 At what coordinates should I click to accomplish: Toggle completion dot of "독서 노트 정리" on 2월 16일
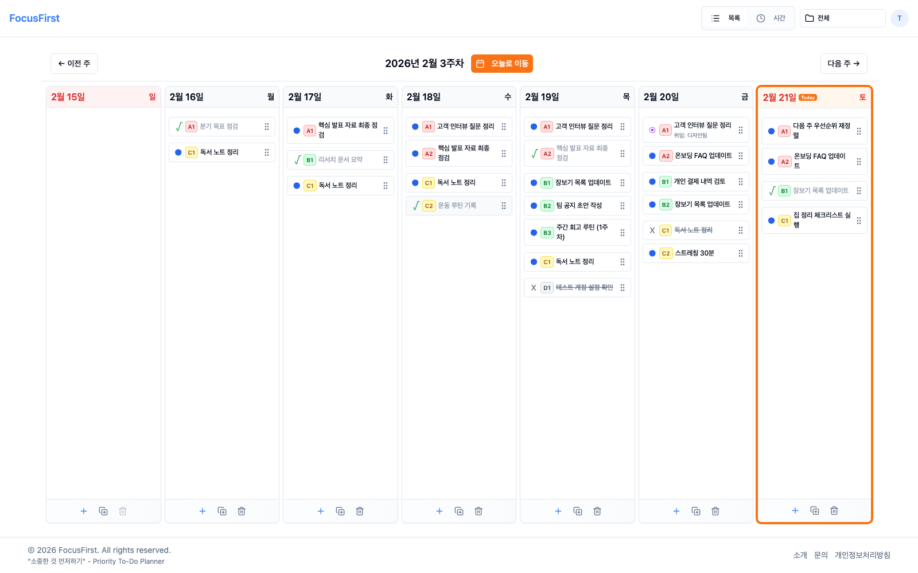178,152
